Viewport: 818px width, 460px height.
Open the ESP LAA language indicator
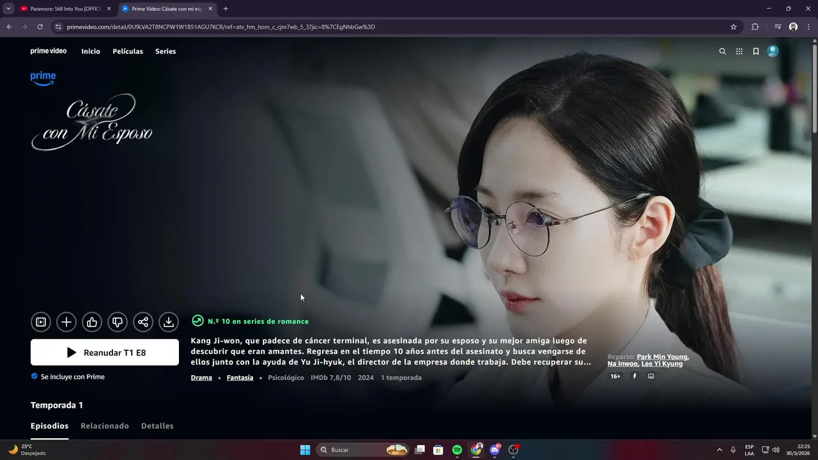(749, 450)
